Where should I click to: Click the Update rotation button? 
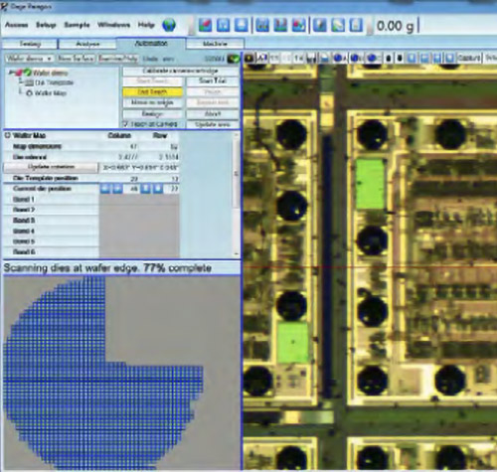click(x=51, y=167)
